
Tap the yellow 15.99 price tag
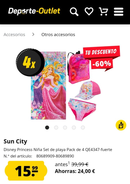[26, 171]
